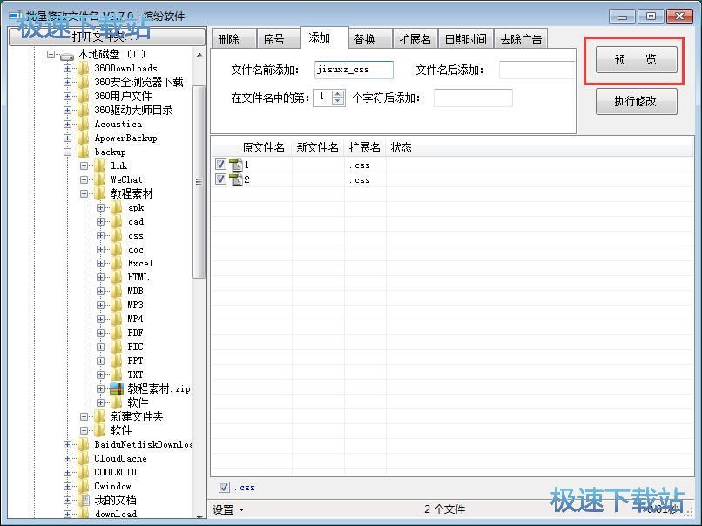The image size is (702, 526).
Task: Click the 扩展名 column header
Action: click(364, 147)
